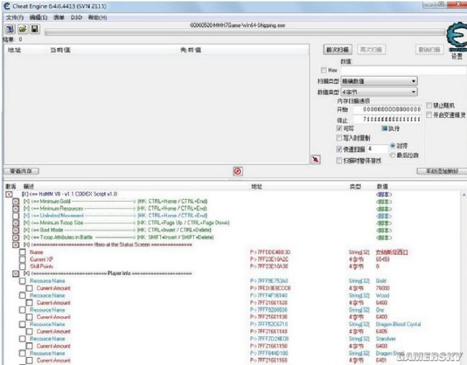Toggle the Copy-on-write checkbox
The image size is (467, 365).
click(339, 138)
